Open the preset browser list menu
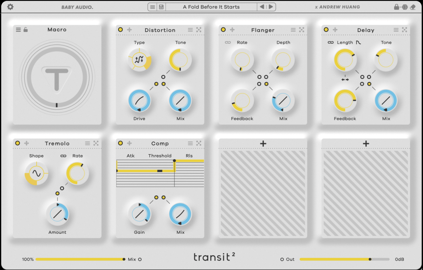Image resolution: width=423 pixels, height=270 pixels. coord(152,7)
